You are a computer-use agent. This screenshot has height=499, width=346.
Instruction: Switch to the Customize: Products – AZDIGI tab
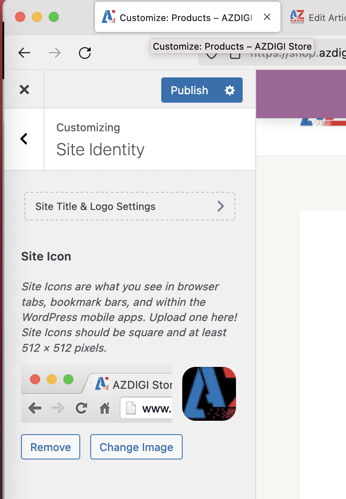coord(181,17)
